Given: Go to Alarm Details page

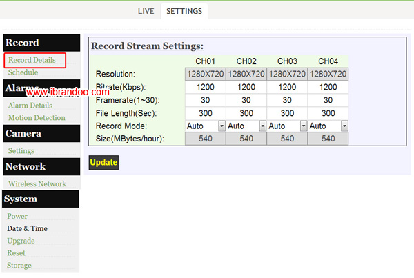Looking at the screenshot, I should coord(30,106).
